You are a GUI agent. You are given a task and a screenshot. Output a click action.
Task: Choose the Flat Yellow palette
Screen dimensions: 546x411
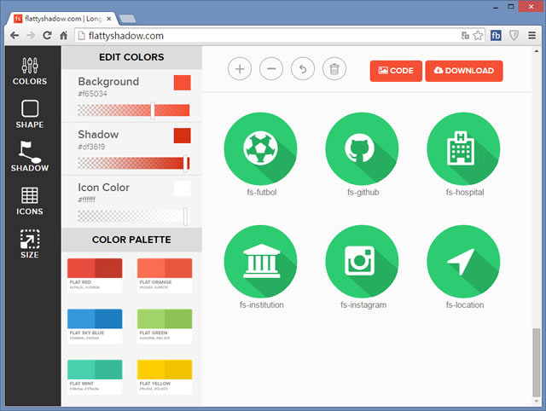click(x=165, y=377)
